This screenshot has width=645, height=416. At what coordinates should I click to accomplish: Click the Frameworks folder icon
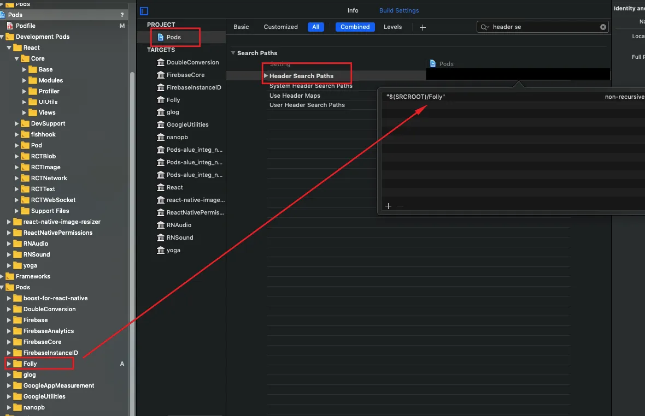coord(9,276)
